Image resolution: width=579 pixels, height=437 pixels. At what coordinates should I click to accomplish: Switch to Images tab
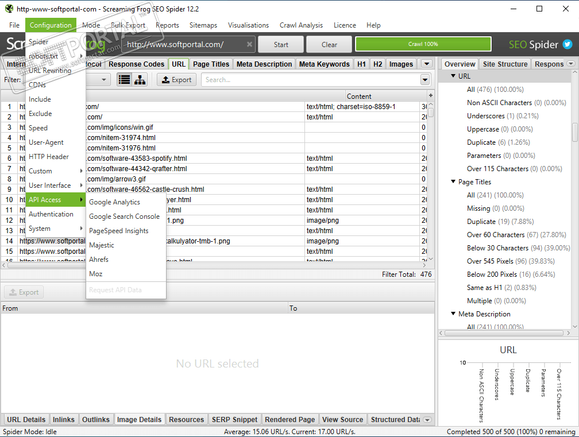click(x=401, y=64)
